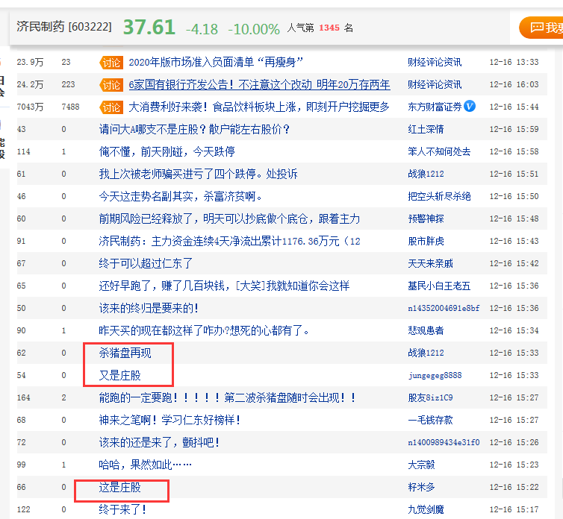Image resolution: width=563 pixels, height=519 pixels.
Task: Click author 红土深情
Action: [x=426, y=129]
